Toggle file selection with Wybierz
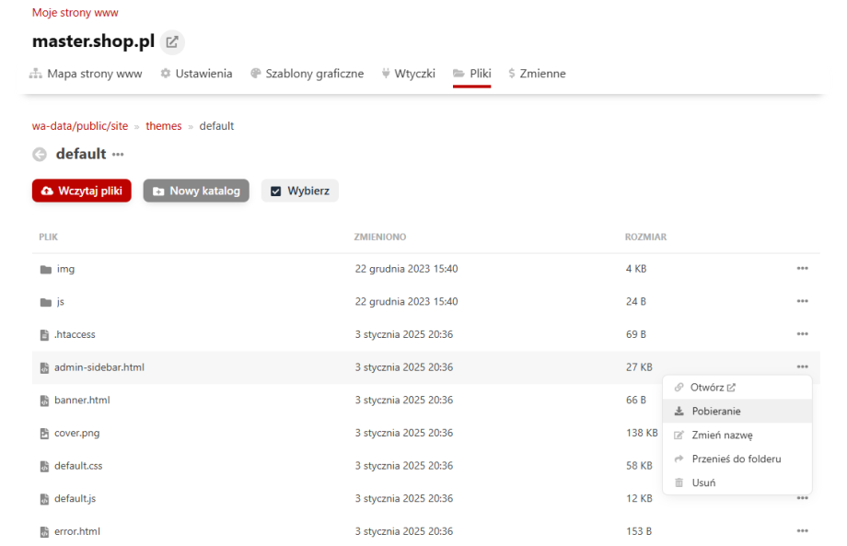The width and height of the screenshot is (847, 546). 300,191
